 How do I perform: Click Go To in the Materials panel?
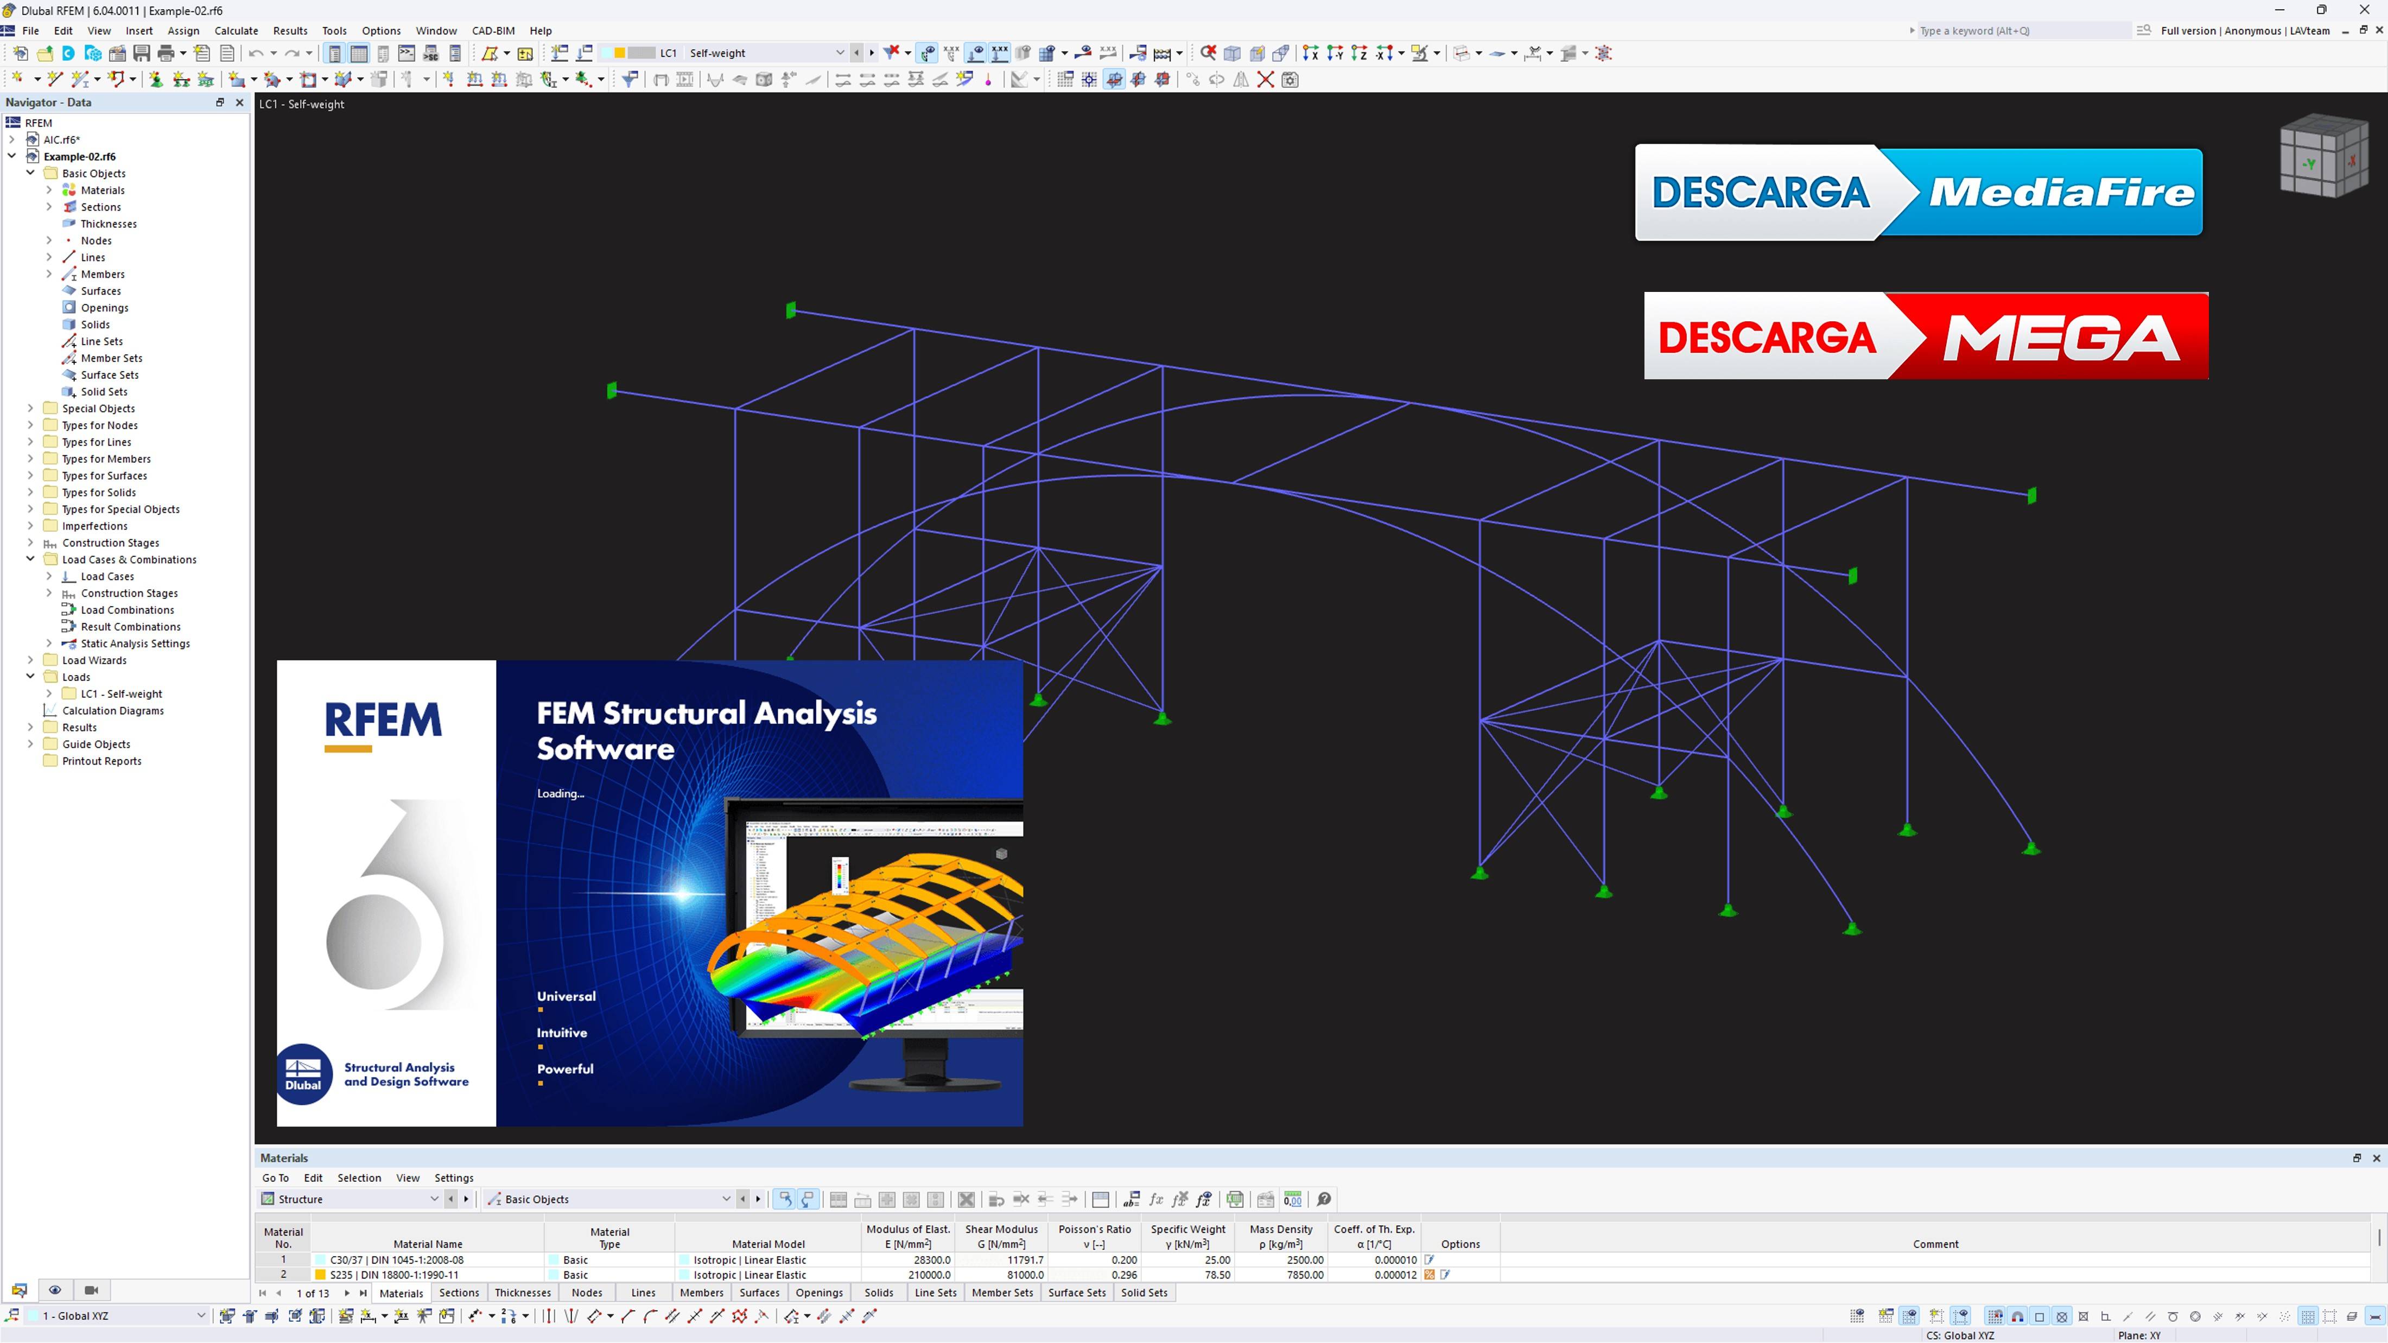(275, 1177)
